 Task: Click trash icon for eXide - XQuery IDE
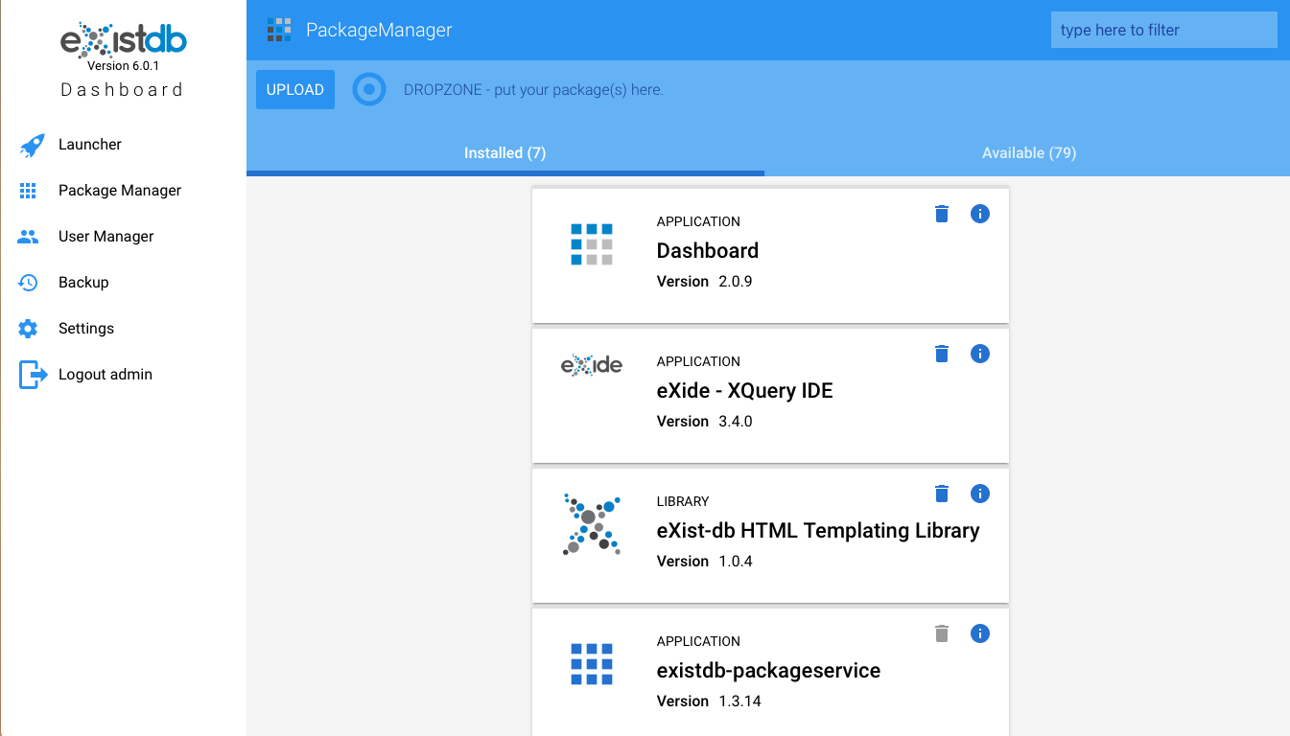[x=942, y=354]
